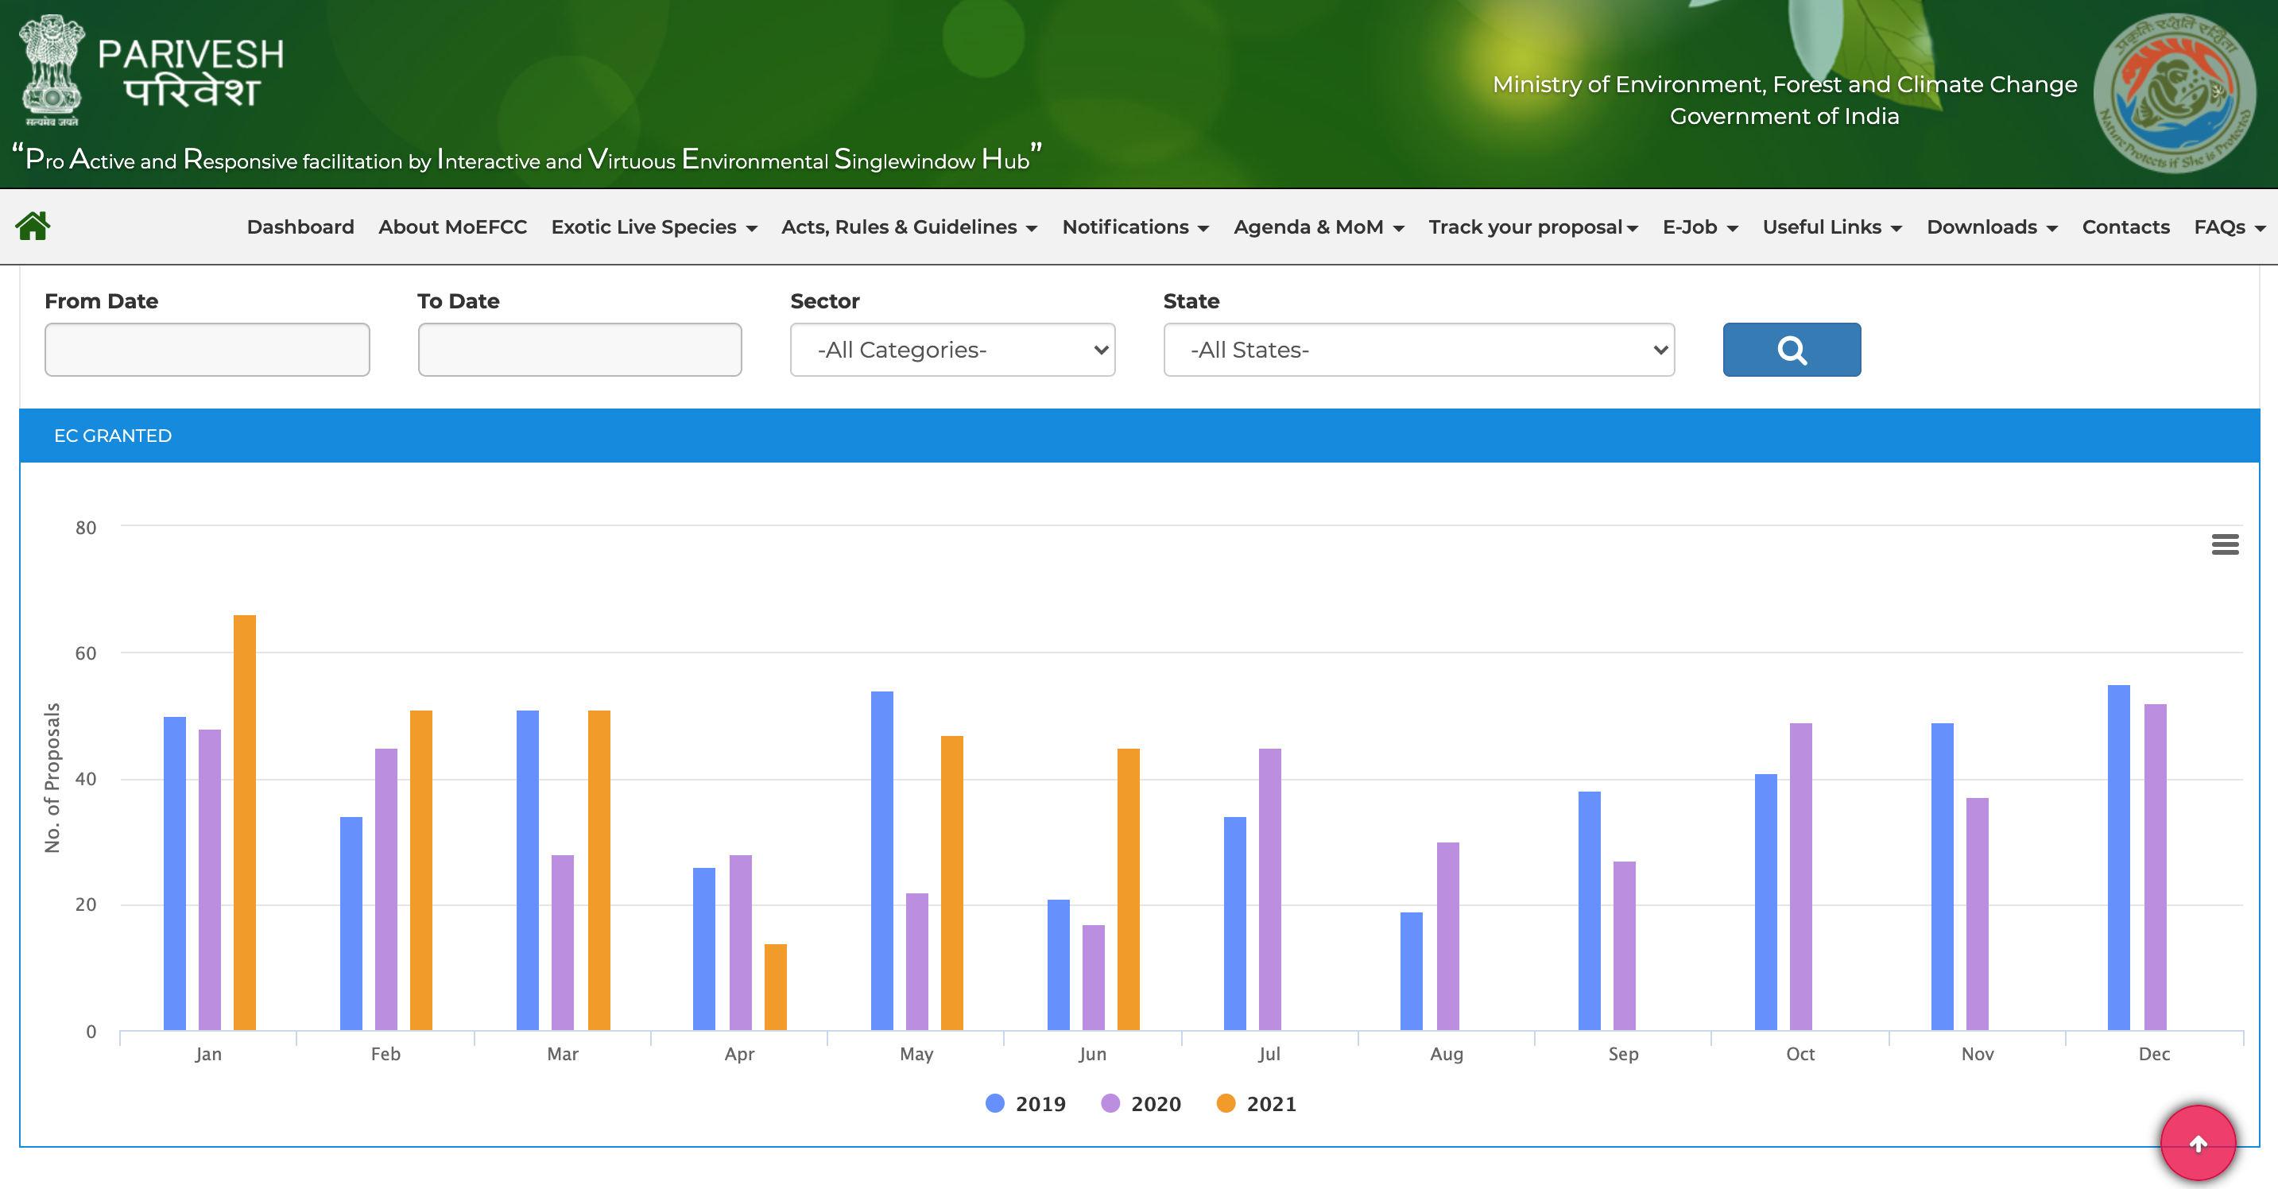The height and width of the screenshot is (1189, 2278).
Task: Go to the Contacts page
Action: coord(2125,227)
